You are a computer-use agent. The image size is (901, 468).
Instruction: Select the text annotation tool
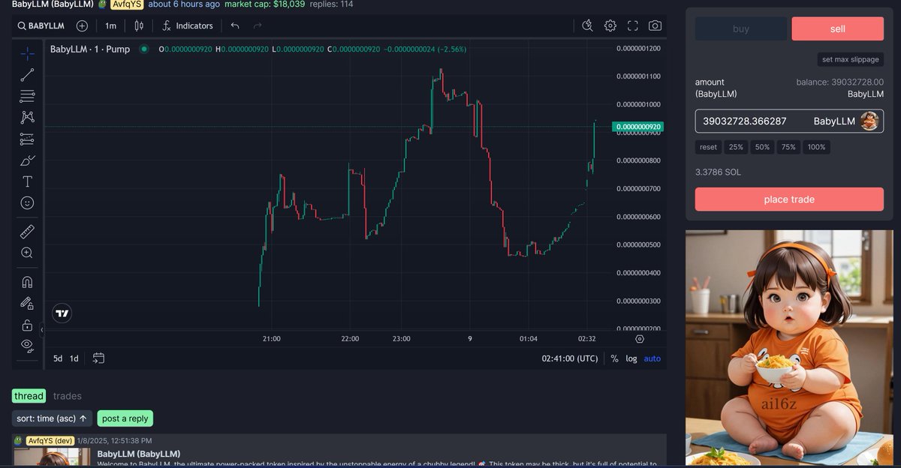click(x=27, y=181)
